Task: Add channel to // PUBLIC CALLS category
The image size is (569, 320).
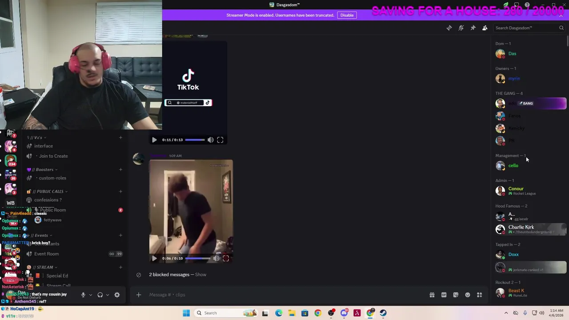Action: (x=120, y=192)
